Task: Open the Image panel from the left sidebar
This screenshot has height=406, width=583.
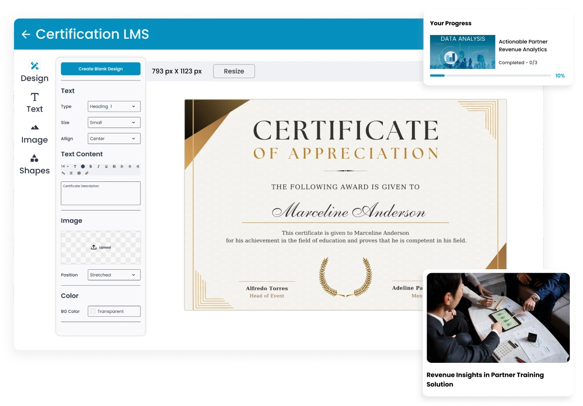Action: (x=34, y=133)
